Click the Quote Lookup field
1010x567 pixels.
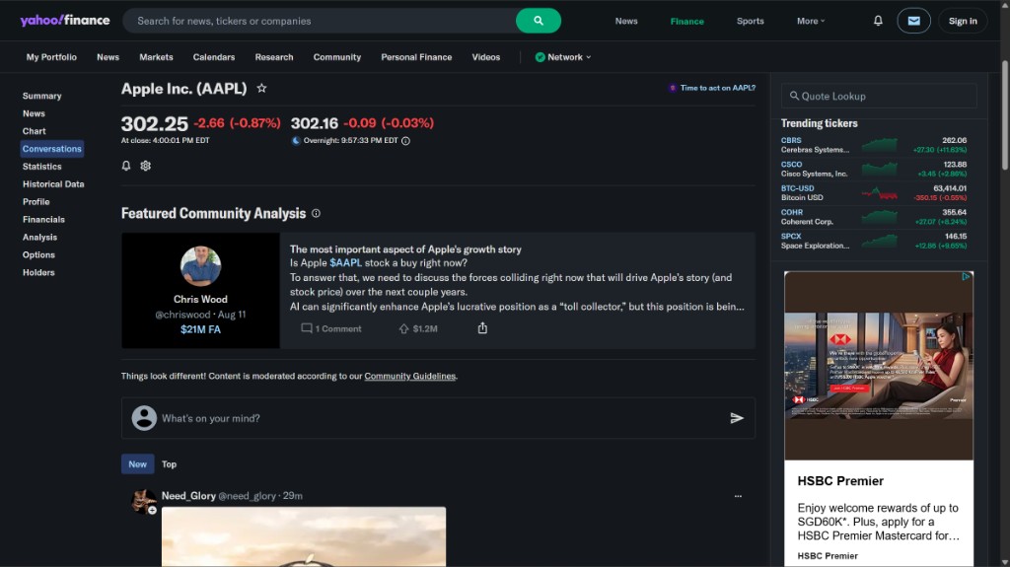879,96
